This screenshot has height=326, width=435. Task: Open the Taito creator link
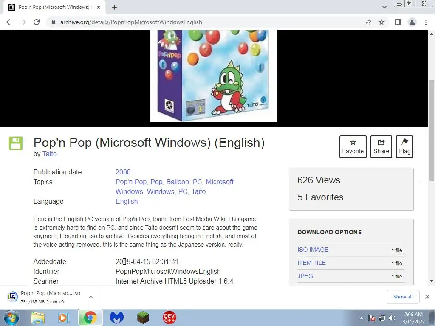pyautogui.click(x=49, y=154)
